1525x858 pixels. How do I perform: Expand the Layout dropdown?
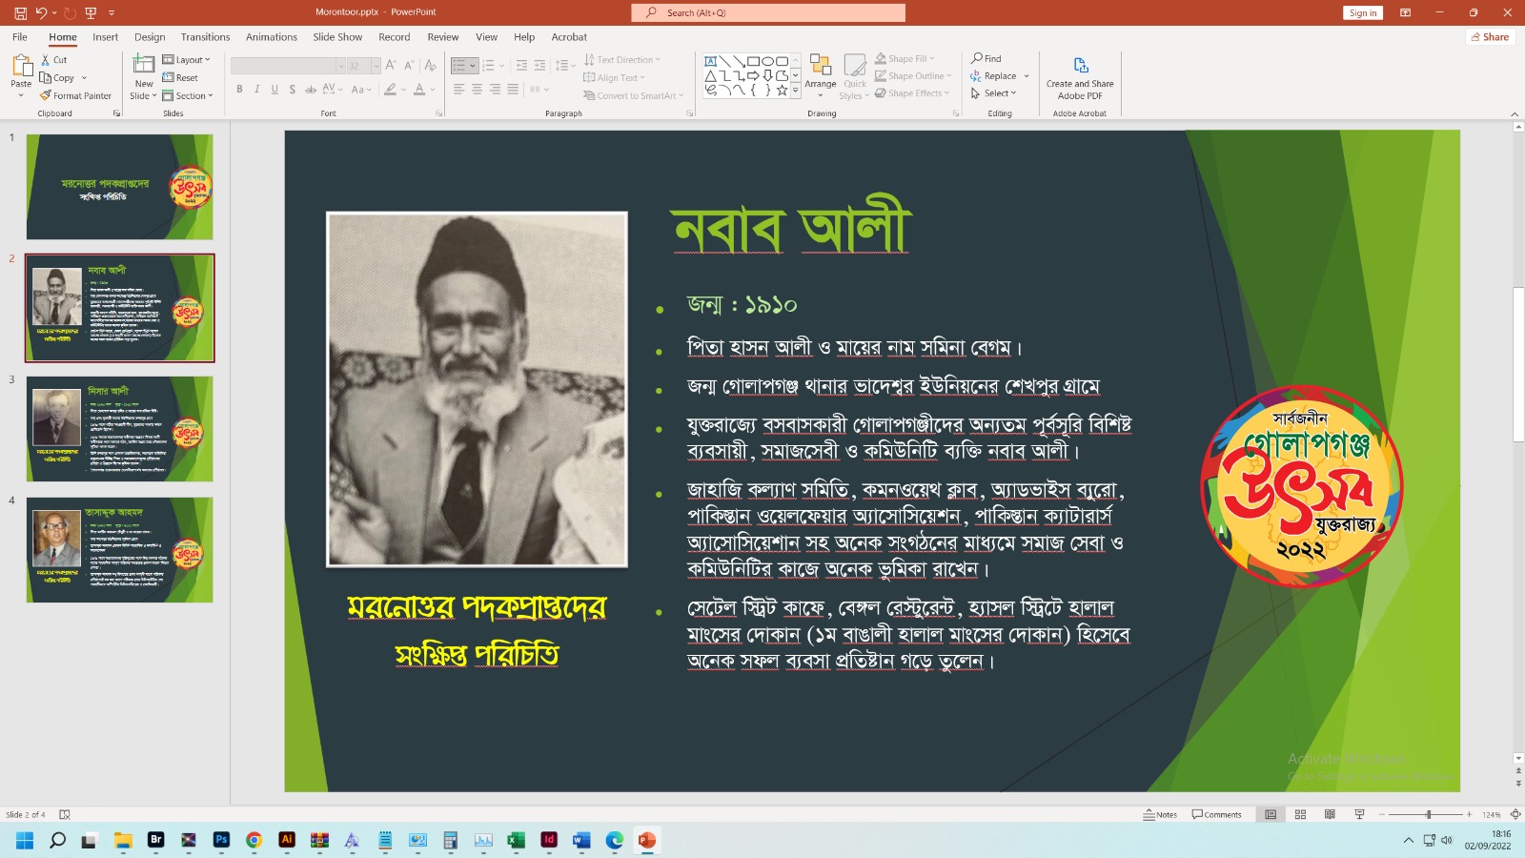[x=187, y=60]
